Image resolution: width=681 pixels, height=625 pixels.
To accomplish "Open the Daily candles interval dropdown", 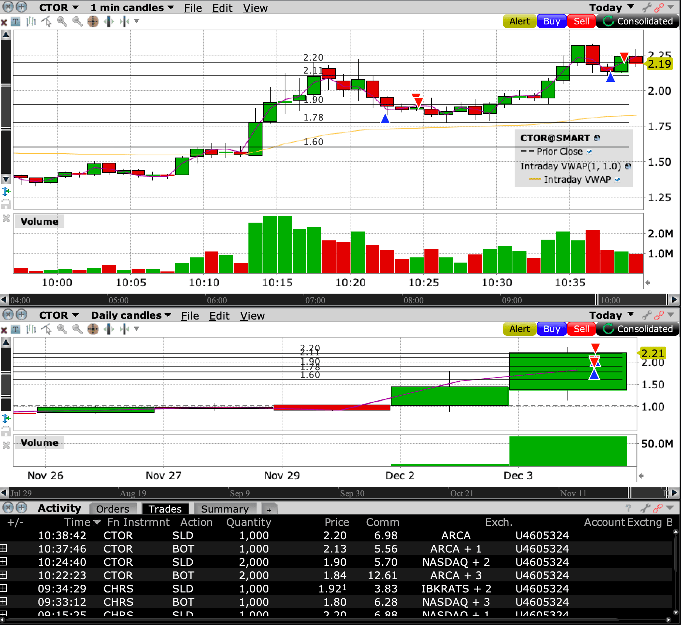I will [x=131, y=315].
